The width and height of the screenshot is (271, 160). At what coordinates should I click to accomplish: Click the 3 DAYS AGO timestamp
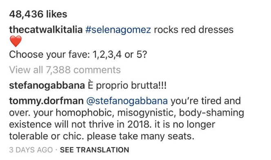tap(31, 150)
